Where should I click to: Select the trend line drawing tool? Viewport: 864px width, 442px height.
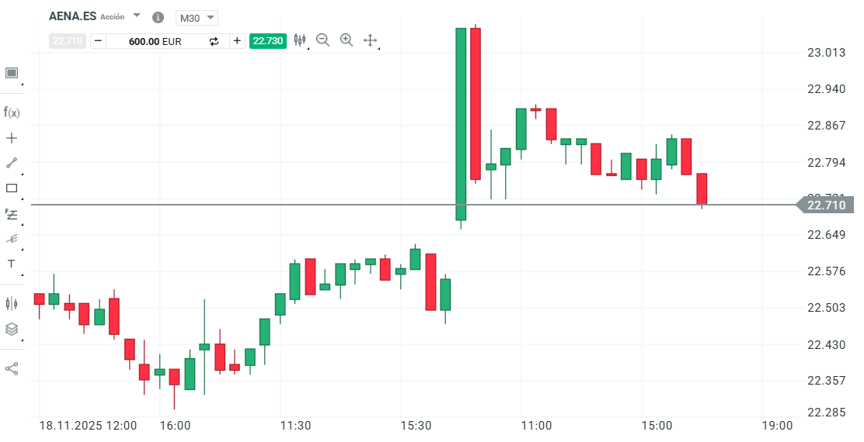pos(12,163)
